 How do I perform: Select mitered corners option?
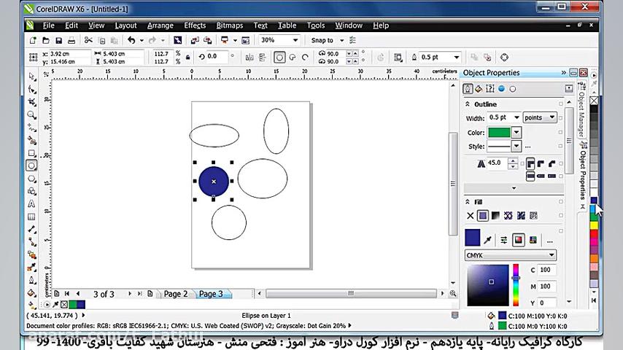tap(530, 163)
